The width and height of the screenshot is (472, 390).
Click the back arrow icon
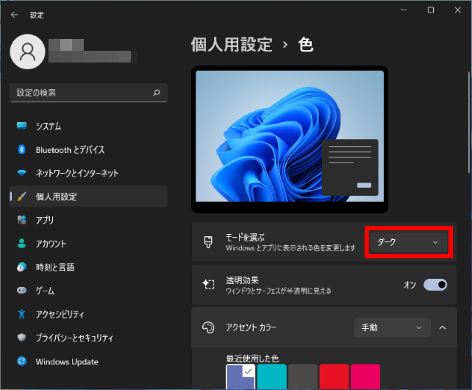[15, 15]
